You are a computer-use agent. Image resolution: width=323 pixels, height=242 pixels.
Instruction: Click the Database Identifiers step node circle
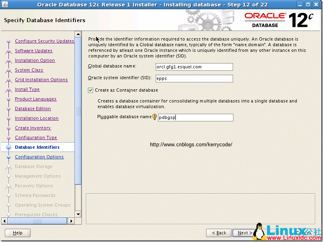9,147
